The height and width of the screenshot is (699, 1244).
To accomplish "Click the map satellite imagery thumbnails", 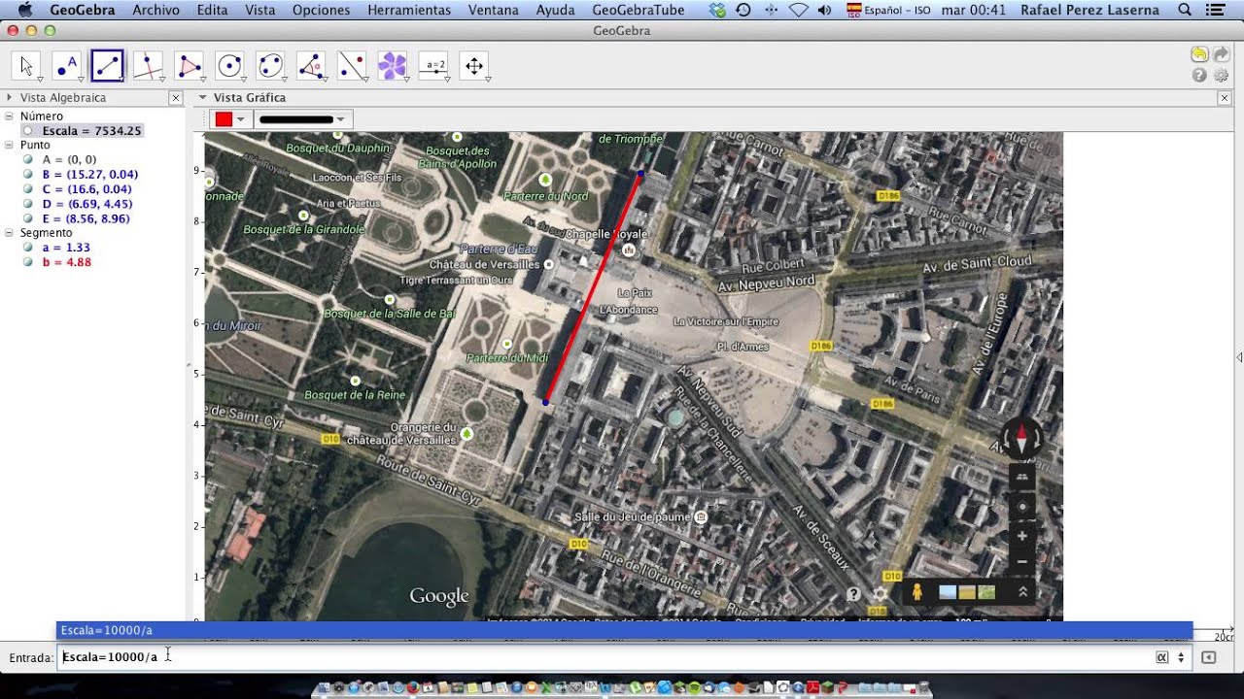I will tap(967, 592).
